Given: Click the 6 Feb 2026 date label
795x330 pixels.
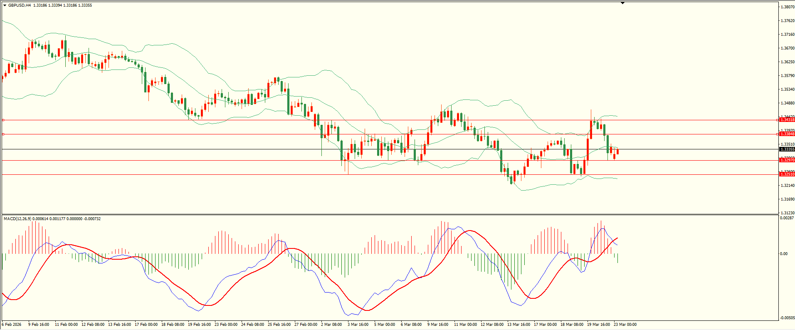Looking at the screenshot, I should (12, 325).
